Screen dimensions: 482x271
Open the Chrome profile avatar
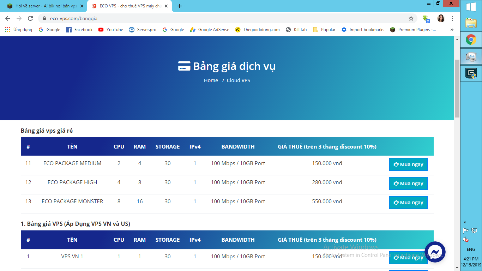pyautogui.click(x=441, y=18)
